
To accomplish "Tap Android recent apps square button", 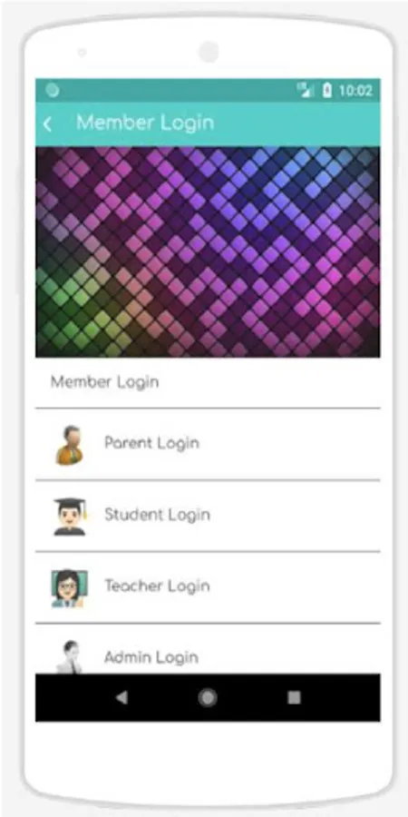I will [294, 697].
